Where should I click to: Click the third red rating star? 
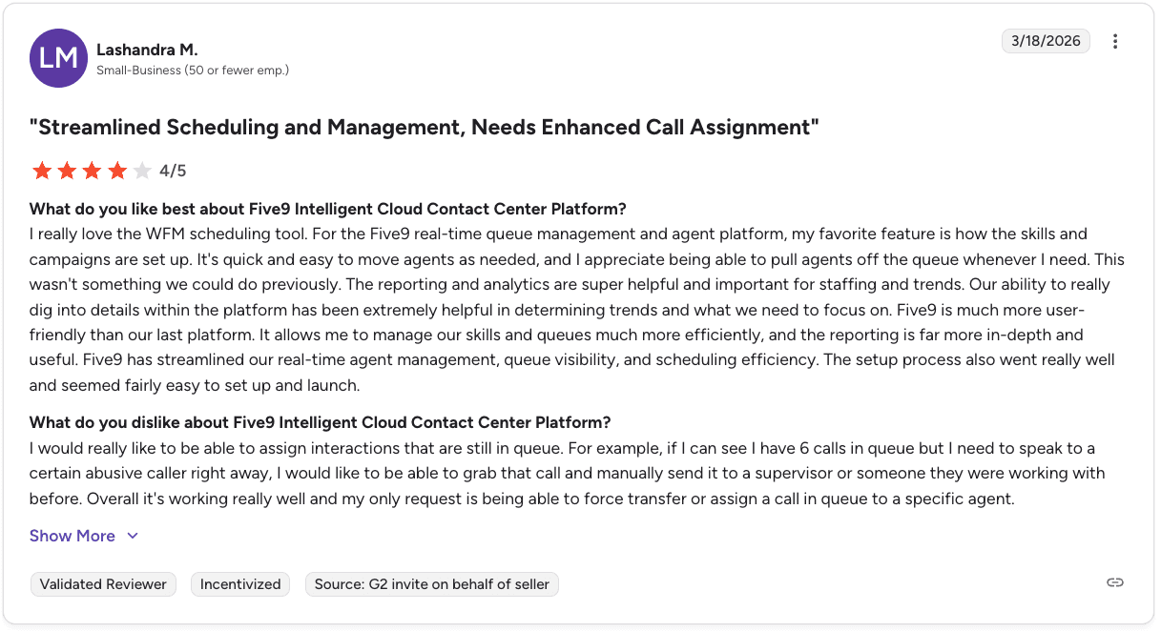pyautogui.click(x=92, y=171)
